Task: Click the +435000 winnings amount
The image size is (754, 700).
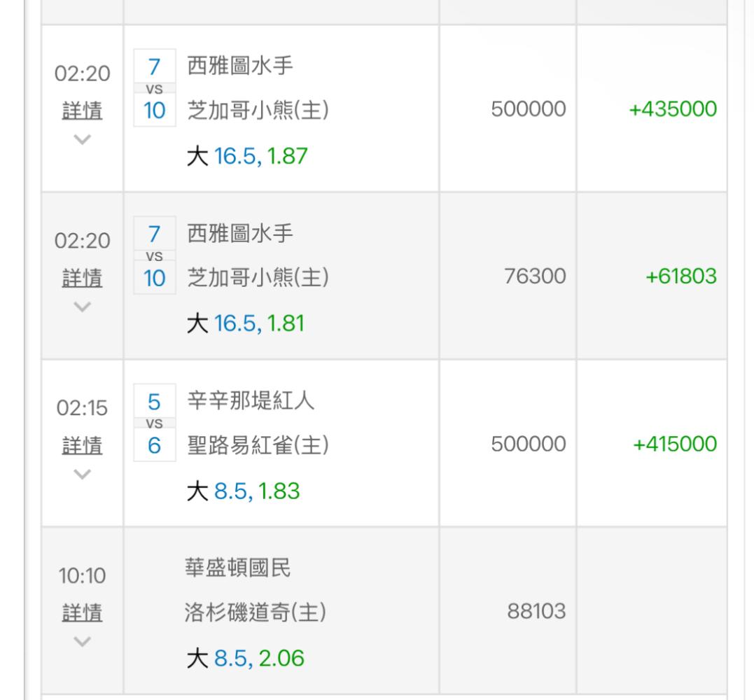Action: pyautogui.click(x=673, y=109)
